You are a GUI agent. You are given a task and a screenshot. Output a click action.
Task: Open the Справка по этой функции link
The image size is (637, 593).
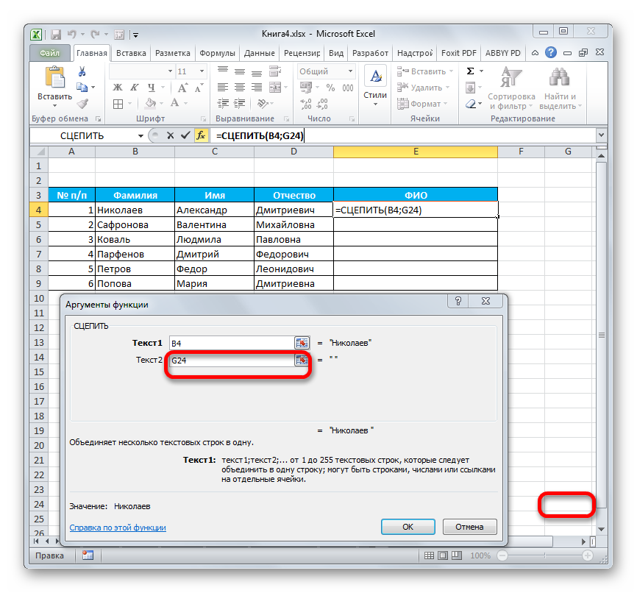[118, 528]
